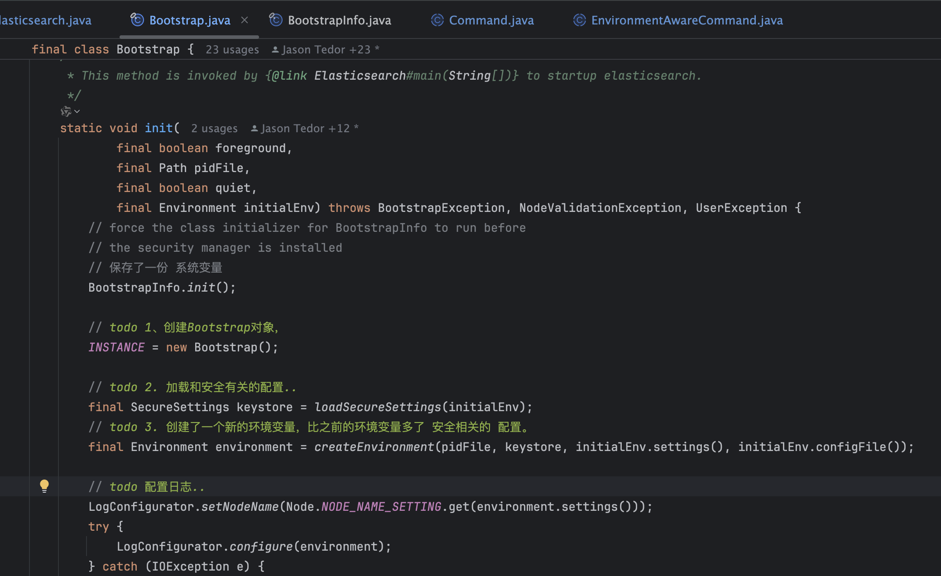Viewport: 941px width, 576px height.
Task: Click the Bootstrap.java class file icon
Action: point(137,20)
